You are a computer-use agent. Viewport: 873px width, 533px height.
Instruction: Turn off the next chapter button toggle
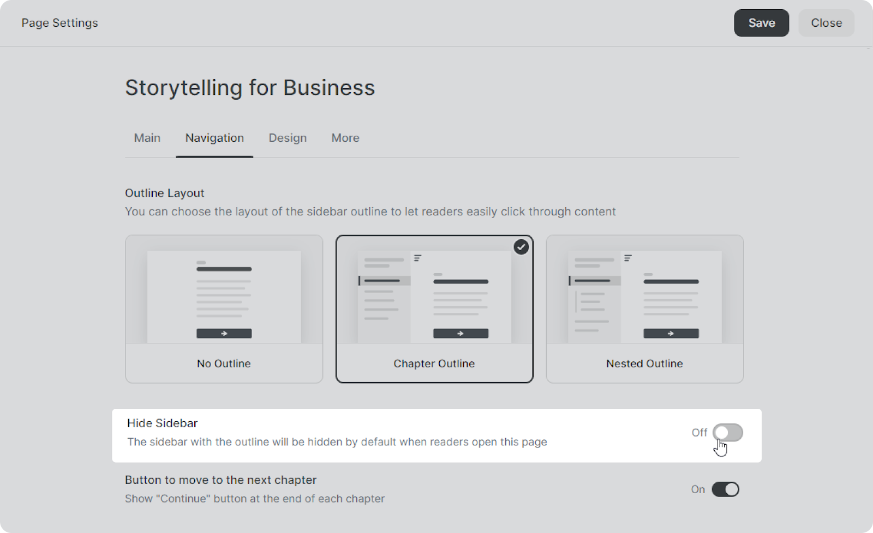click(725, 489)
